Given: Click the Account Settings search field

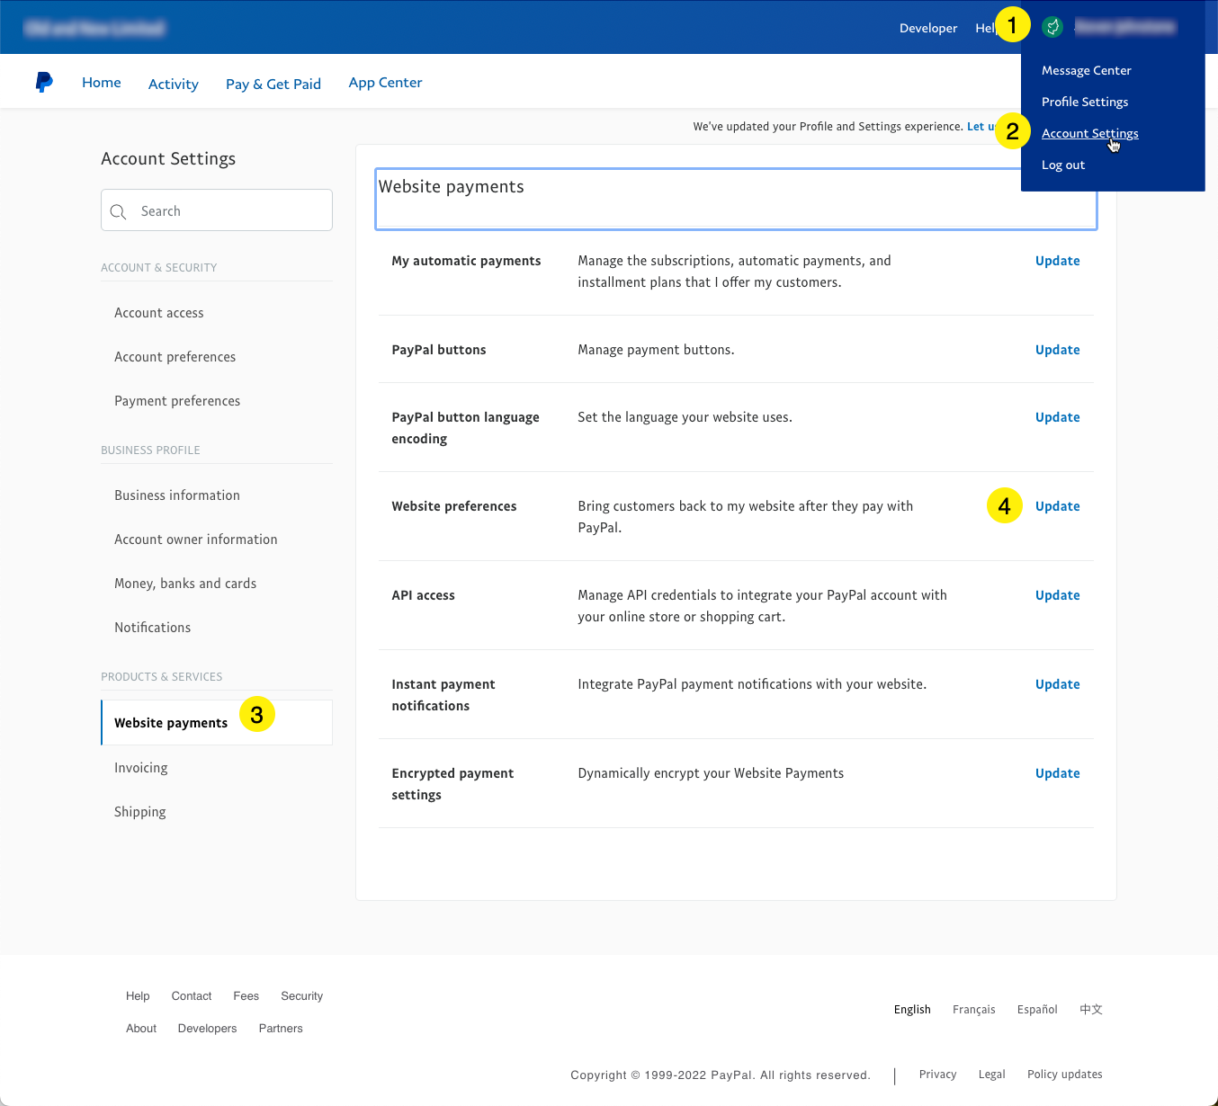Looking at the screenshot, I should [x=217, y=210].
